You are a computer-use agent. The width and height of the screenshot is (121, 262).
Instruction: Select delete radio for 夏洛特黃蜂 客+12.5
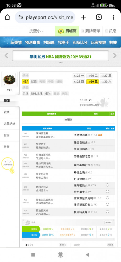(x=107, y=212)
